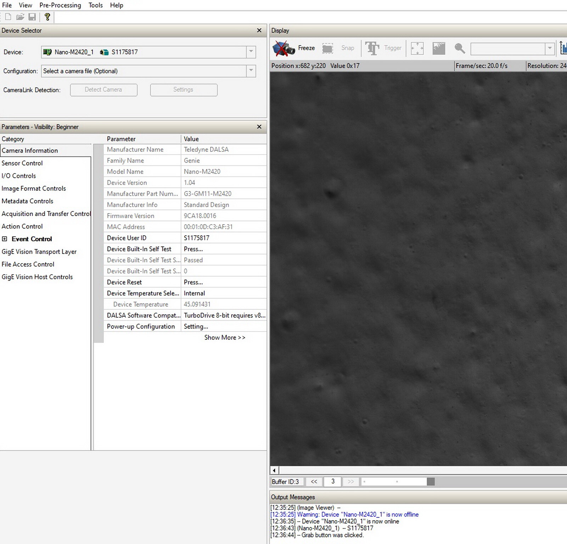Click the magnifier zoom icon

[460, 48]
